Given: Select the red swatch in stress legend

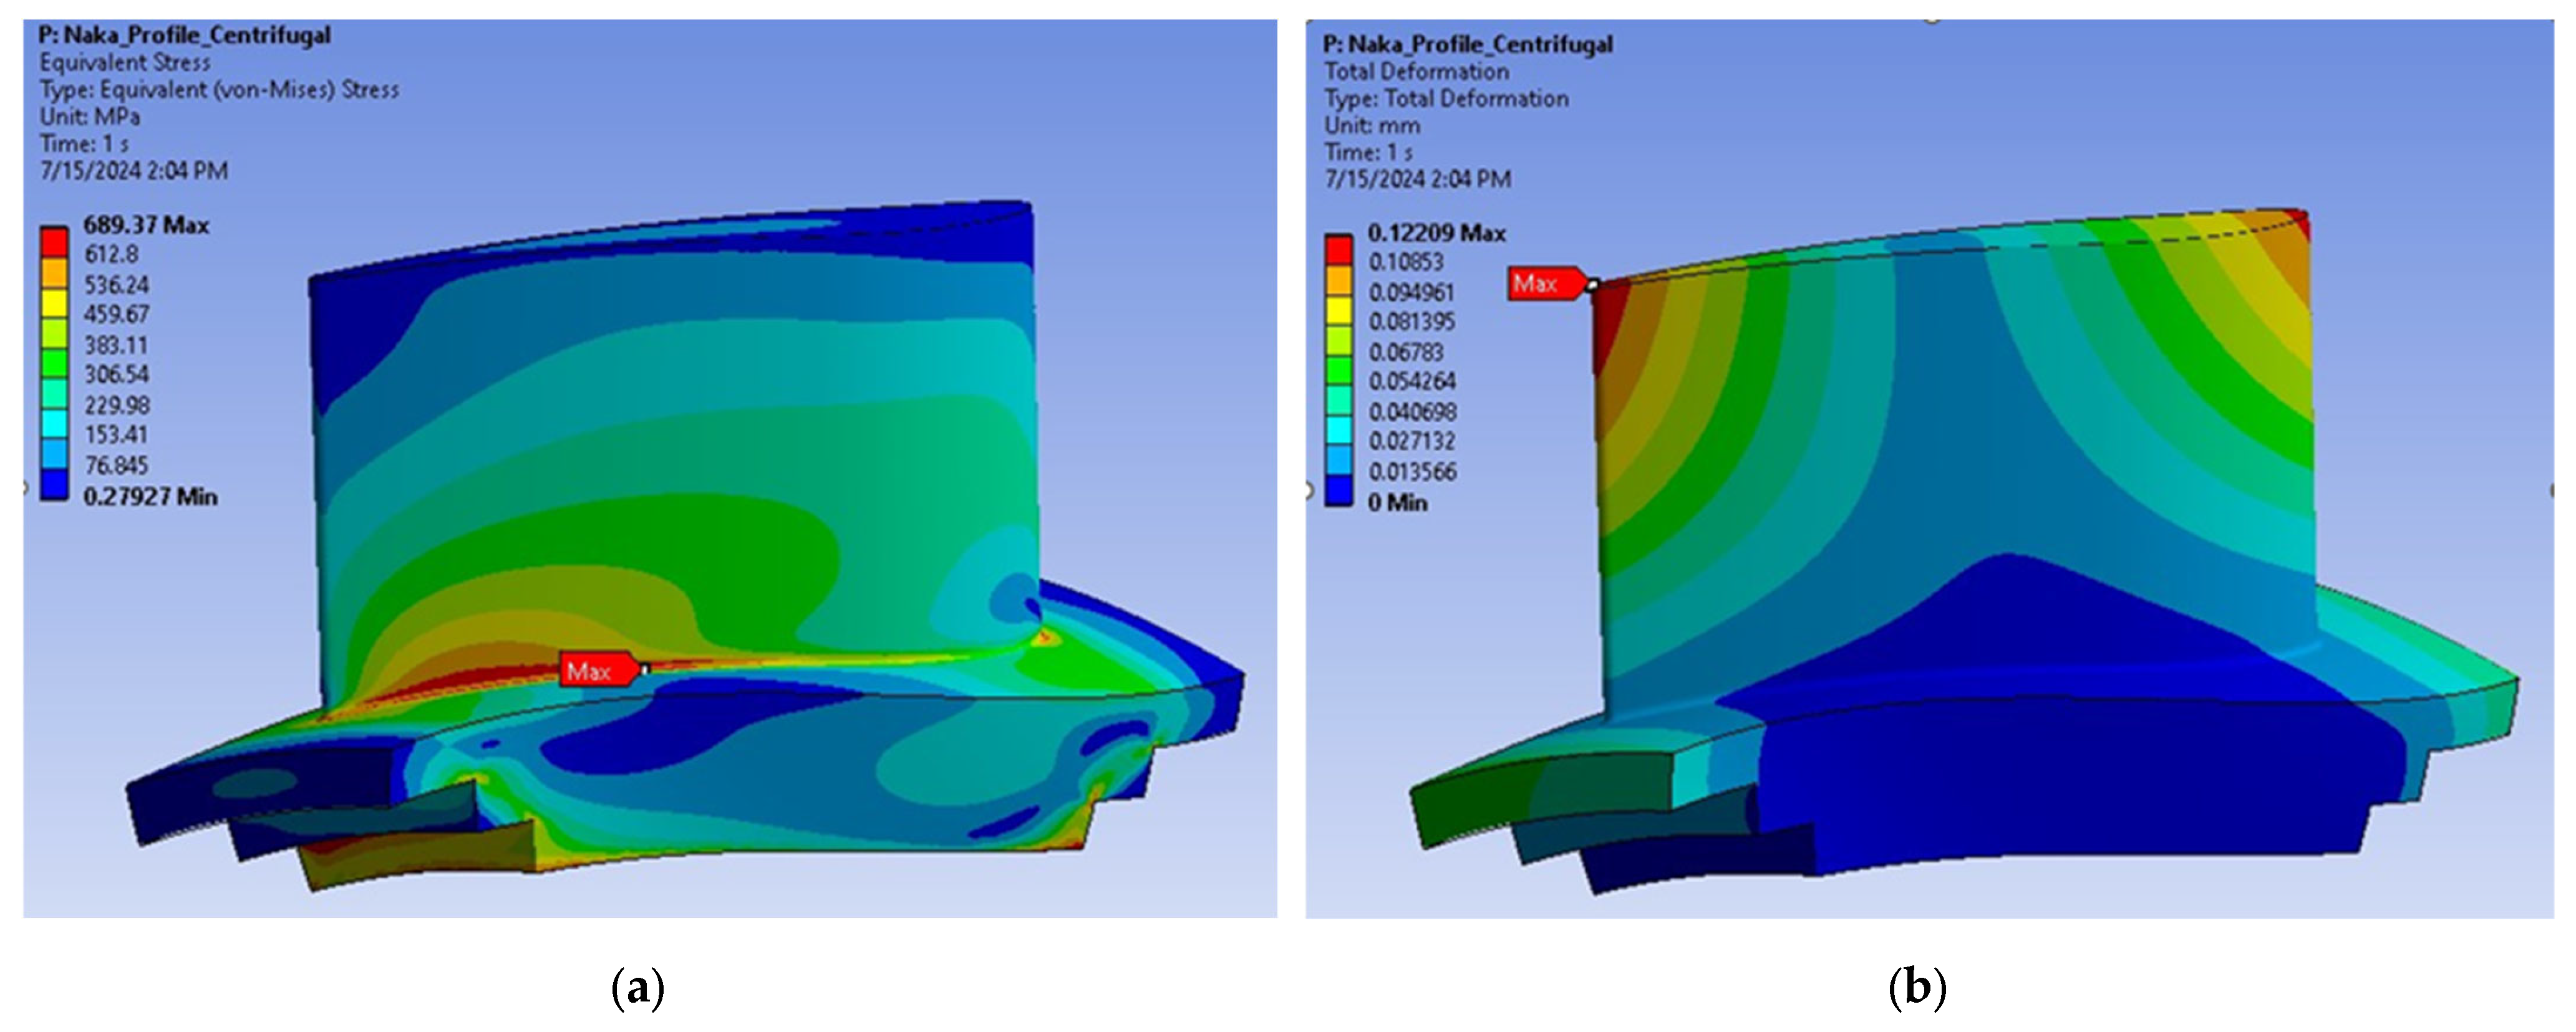Looking at the screenshot, I should [x=54, y=243].
